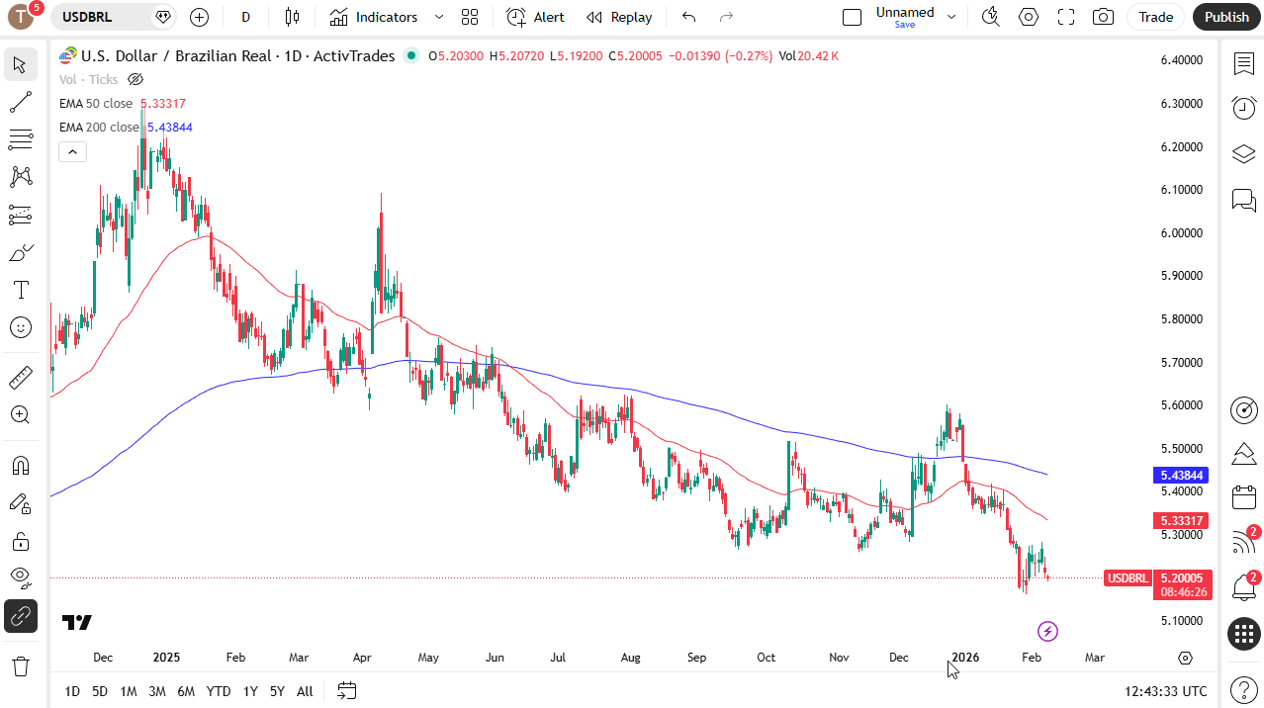
Task: Expand the favorite indicators dropdown arrow
Action: point(439,17)
